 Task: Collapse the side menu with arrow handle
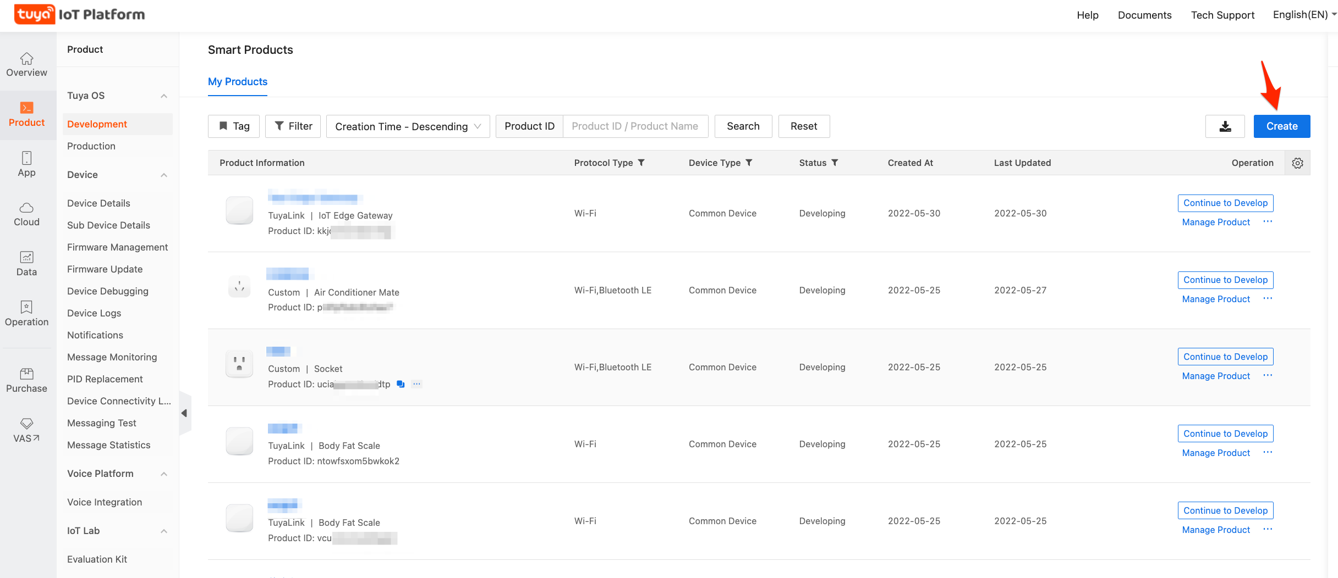coord(185,413)
